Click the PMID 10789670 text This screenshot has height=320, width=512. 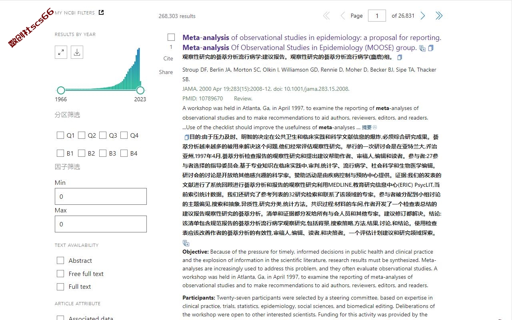click(202, 98)
